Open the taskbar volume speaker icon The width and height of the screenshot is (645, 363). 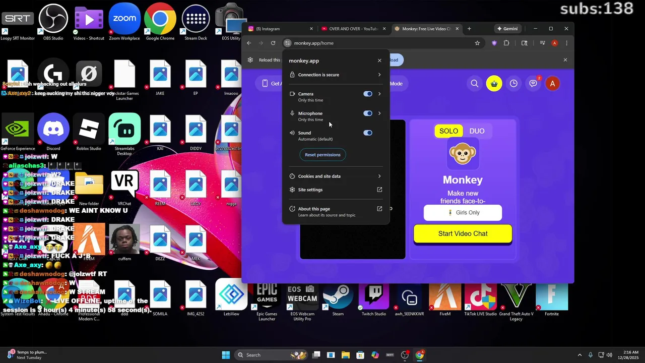(609, 355)
